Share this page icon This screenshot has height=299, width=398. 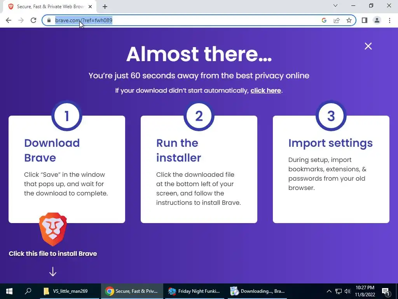pos(337,20)
